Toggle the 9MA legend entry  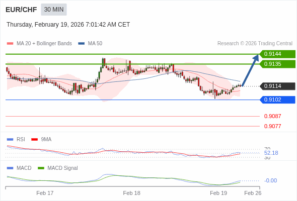point(41,140)
